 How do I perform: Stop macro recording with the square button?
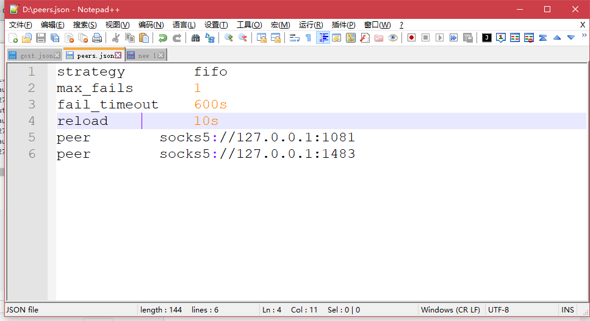click(425, 38)
